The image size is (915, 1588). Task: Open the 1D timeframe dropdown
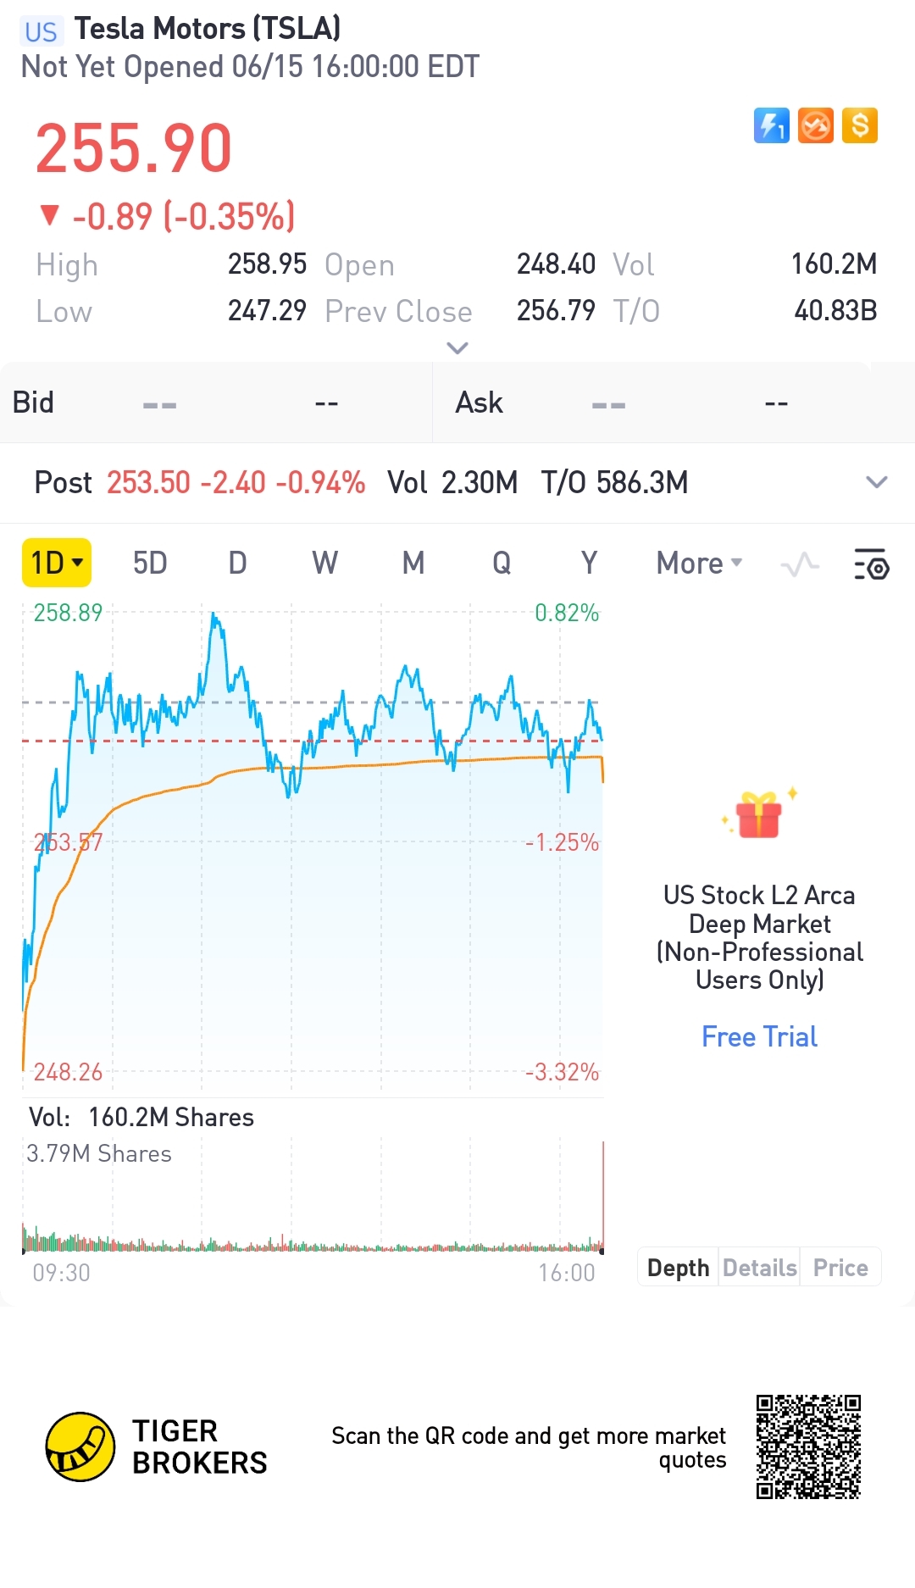click(57, 564)
